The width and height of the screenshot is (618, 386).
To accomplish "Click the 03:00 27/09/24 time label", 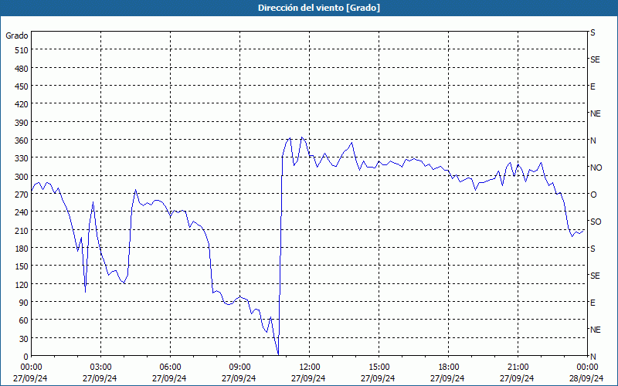I will pos(100,373).
